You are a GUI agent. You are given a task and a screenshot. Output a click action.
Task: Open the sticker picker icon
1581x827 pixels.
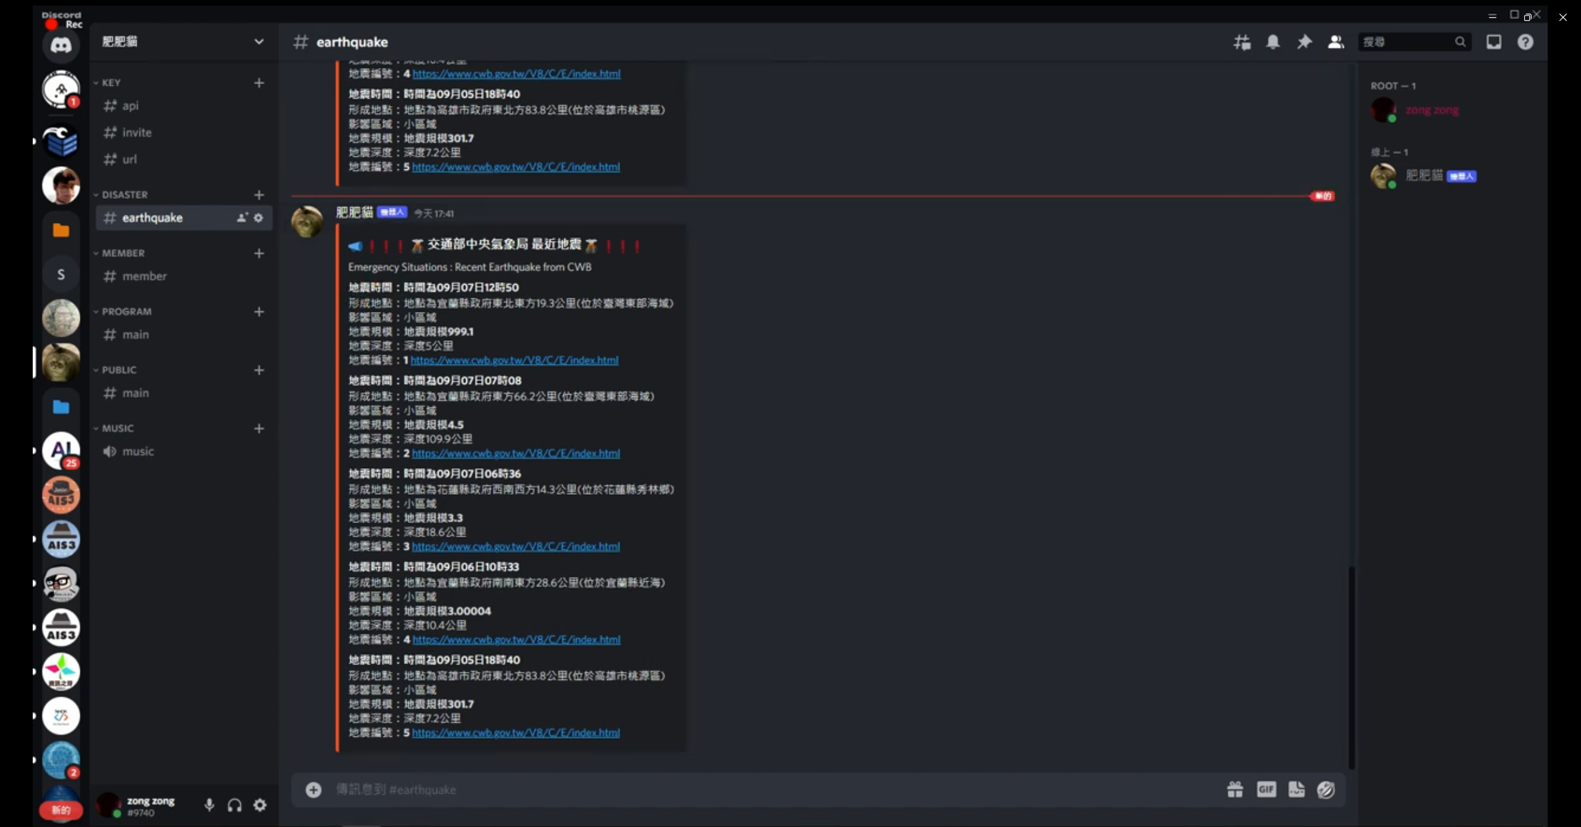pos(1296,789)
